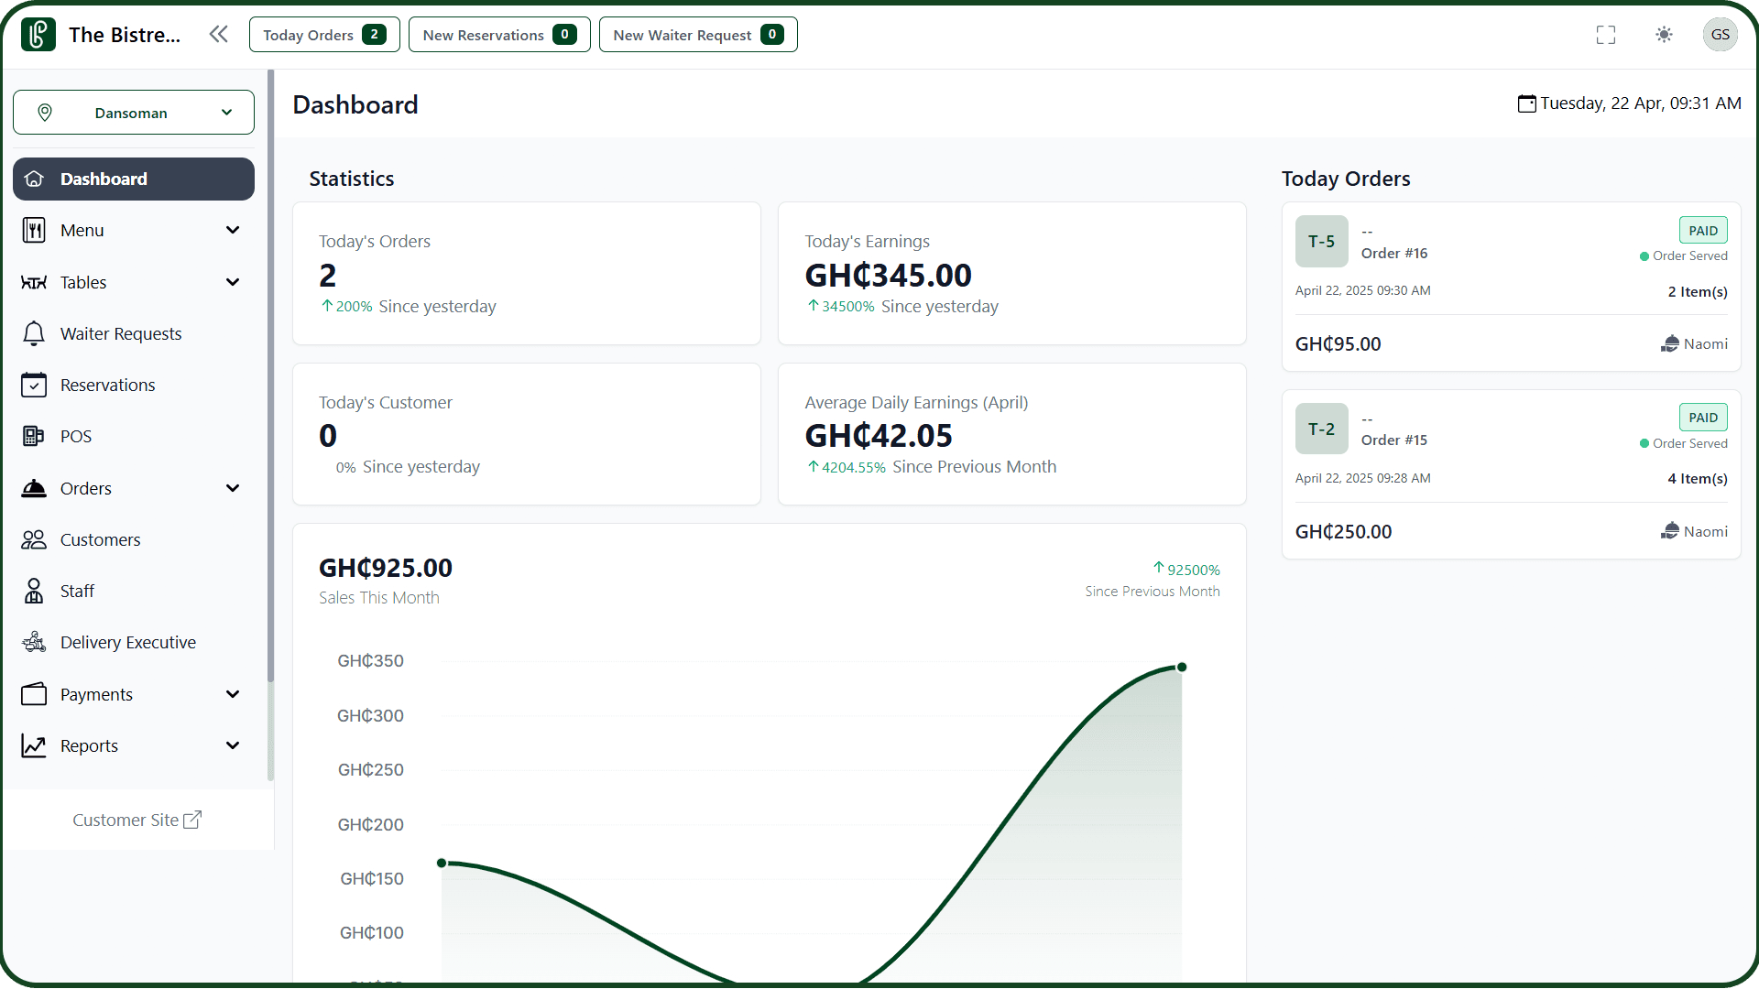
Task: Open the GS user avatar menu
Action: [x=1720, y=35]
